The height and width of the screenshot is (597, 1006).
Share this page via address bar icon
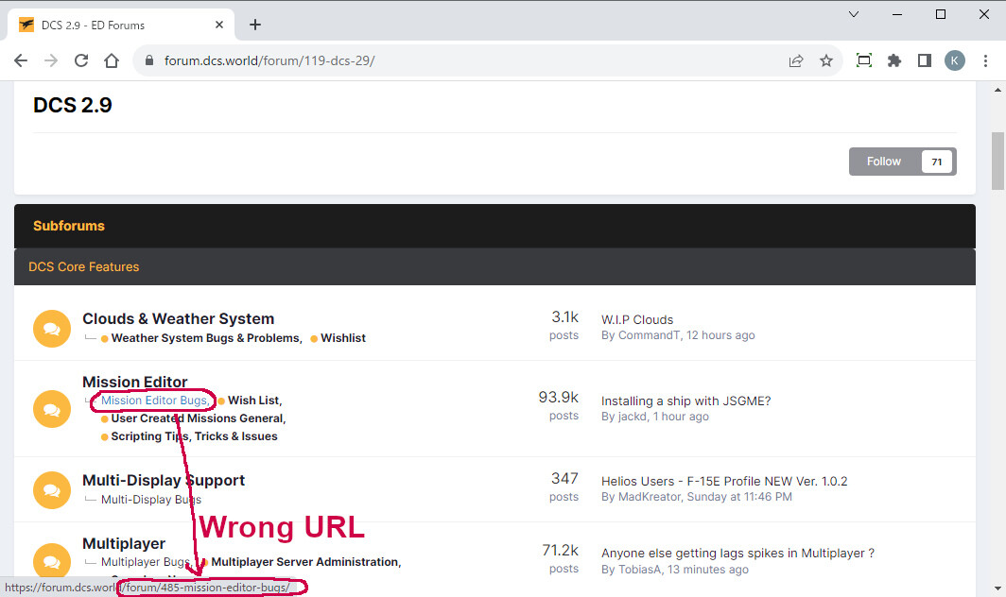pyautogui.click(x=796, y=60)
